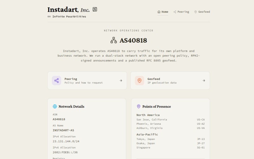Click the Instadart, Inc. site title
254x159 pixels.
pos(68,10)
